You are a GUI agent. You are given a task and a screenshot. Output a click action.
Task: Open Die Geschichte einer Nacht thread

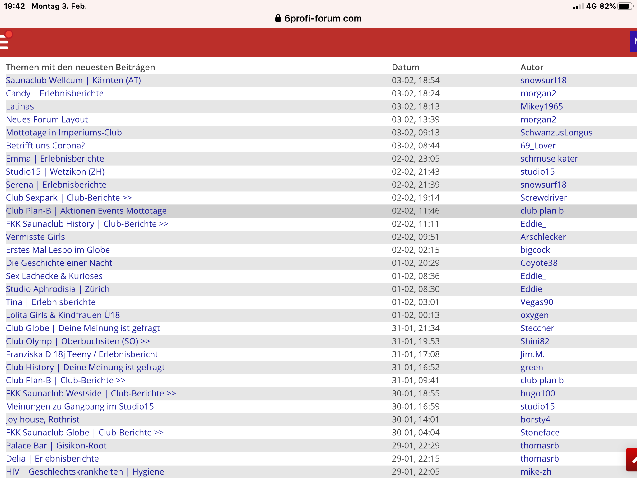pyautogui.click(x=59, y=263)
